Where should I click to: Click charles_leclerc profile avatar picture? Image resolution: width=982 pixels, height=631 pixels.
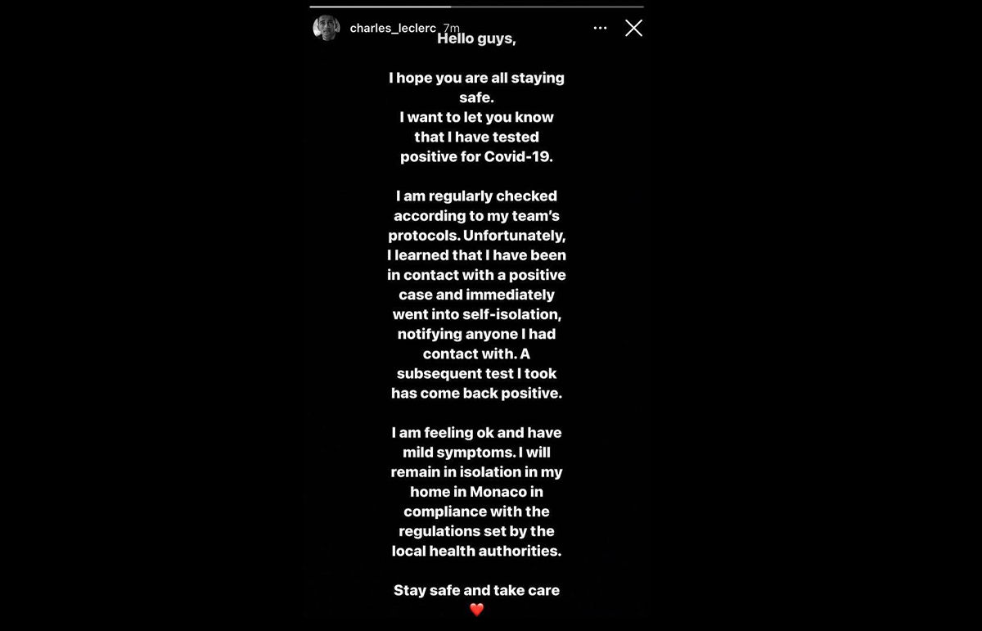pos(326,28)
